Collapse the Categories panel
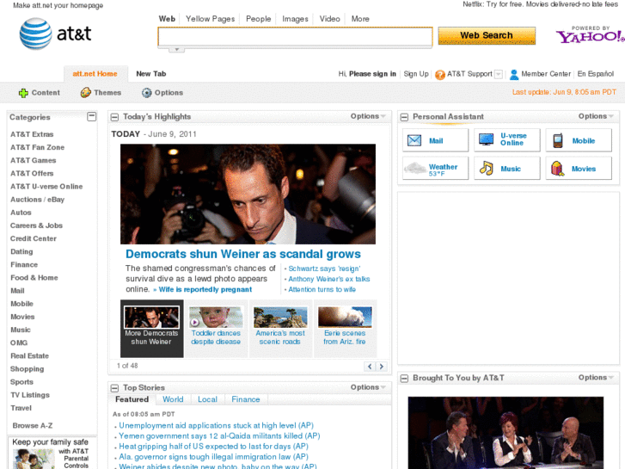This screenshot has height=469, width=625. click(x=92, y=116)
